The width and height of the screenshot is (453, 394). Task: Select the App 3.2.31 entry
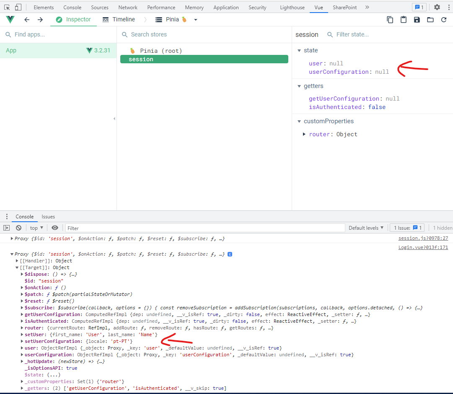pos(58,51)
